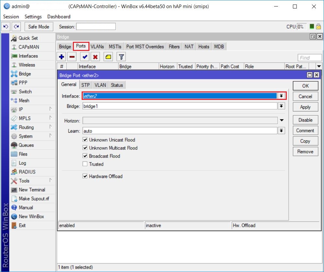Disable the item with the red X icon

click(x=95, y=57)
